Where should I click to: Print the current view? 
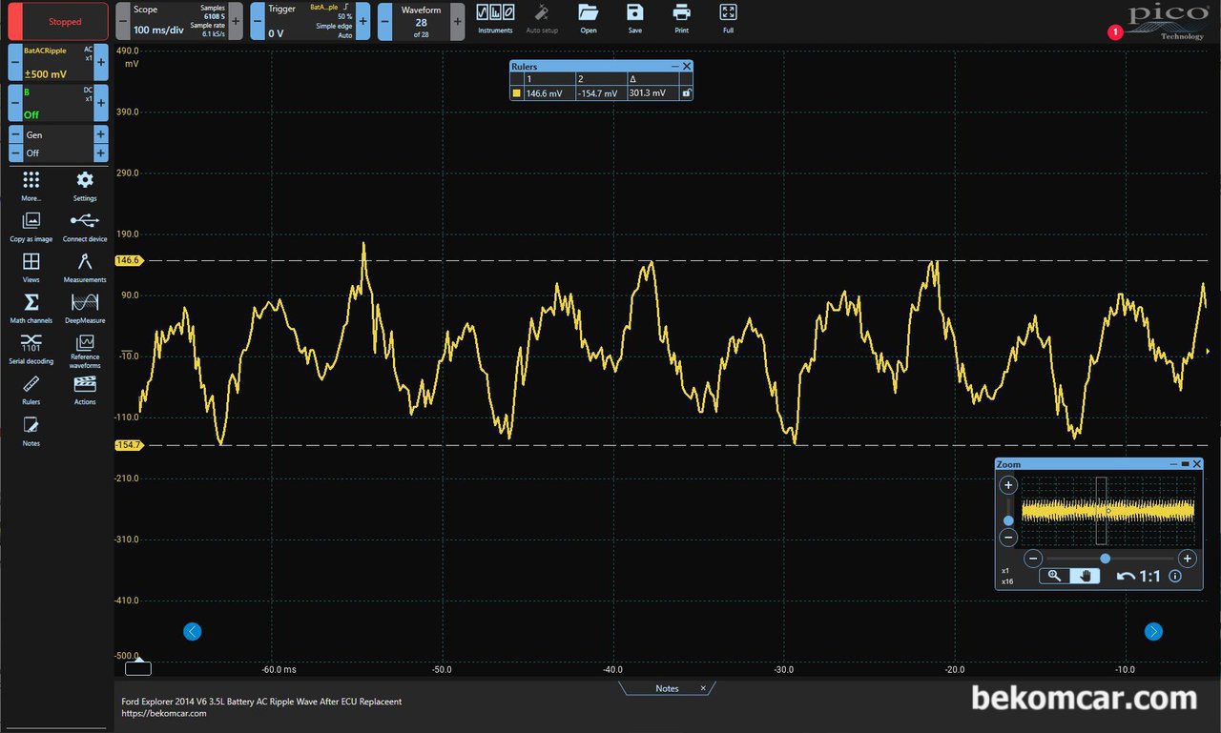(681, 19)
